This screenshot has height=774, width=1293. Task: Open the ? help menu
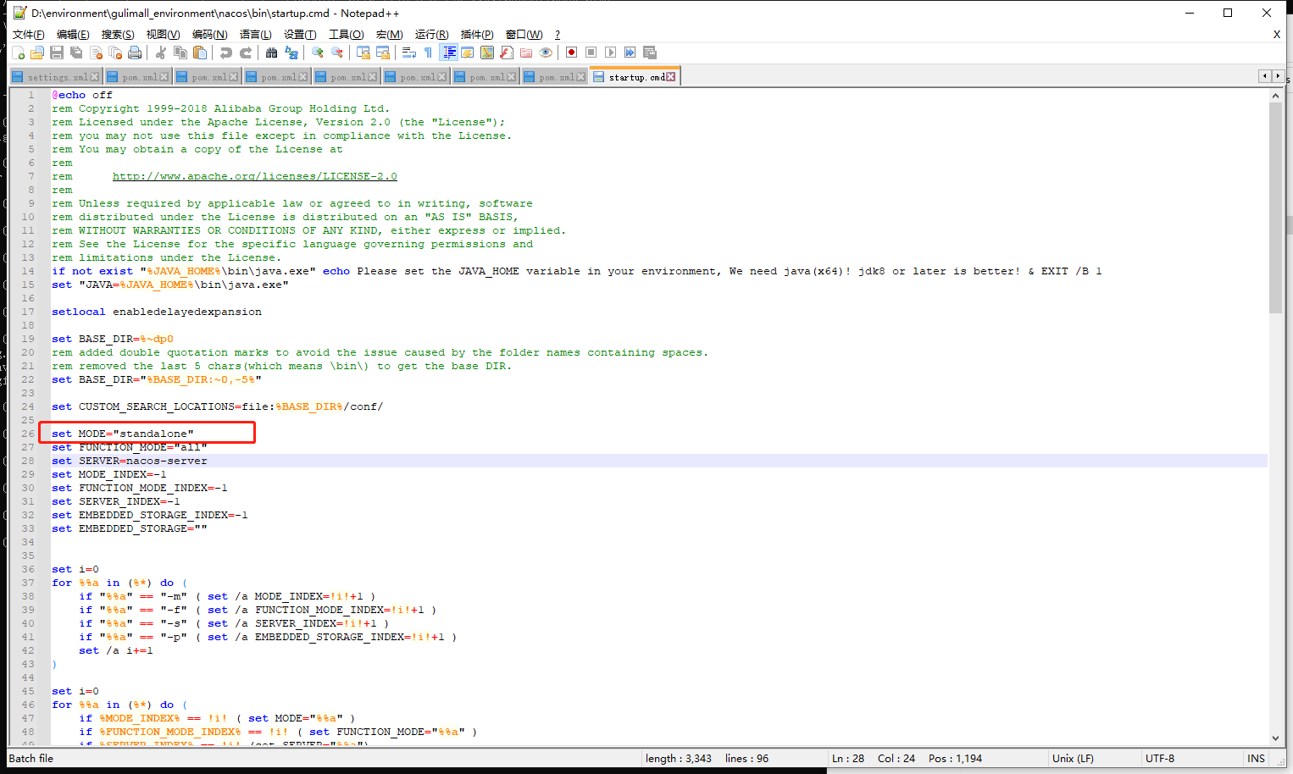coord(558,35)
